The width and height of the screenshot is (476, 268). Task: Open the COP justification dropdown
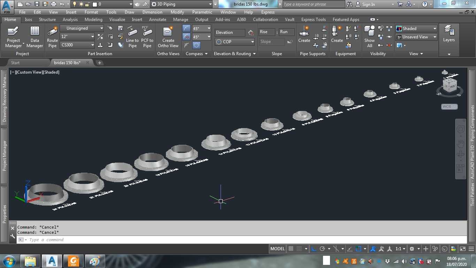[x=235, y=42]
